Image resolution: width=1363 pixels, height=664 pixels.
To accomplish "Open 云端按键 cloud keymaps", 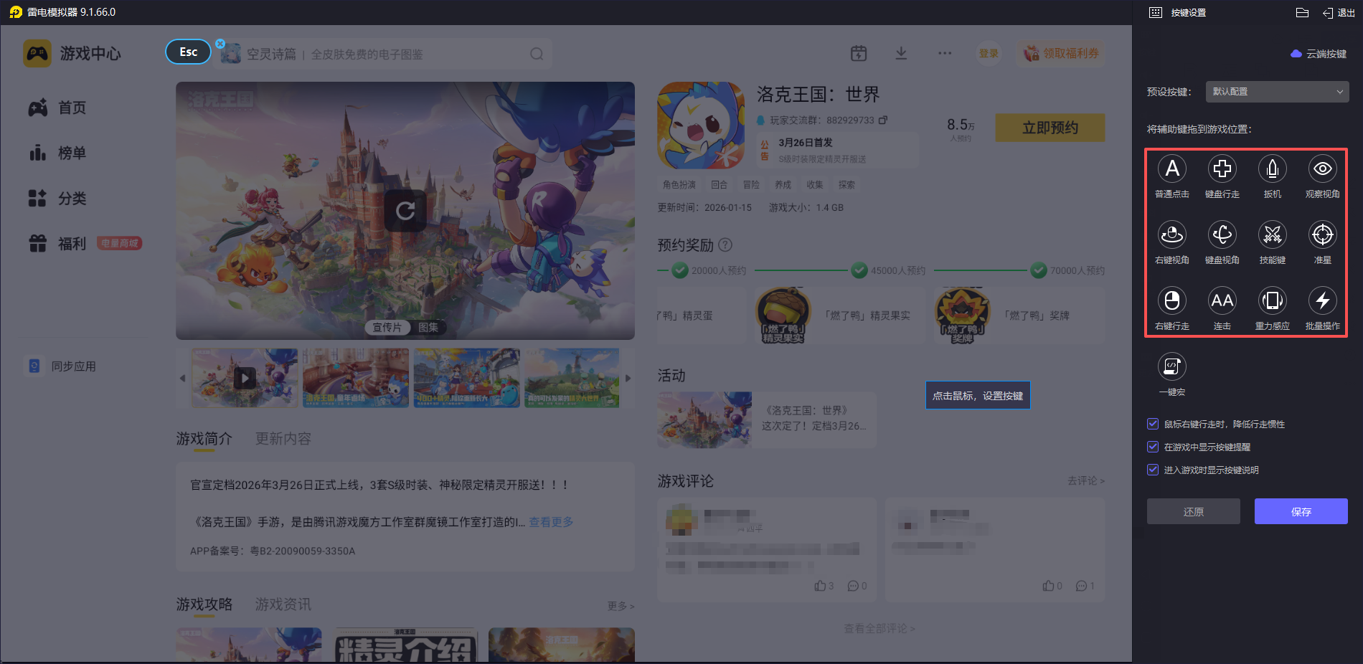I will click(x=1319, y=54).
